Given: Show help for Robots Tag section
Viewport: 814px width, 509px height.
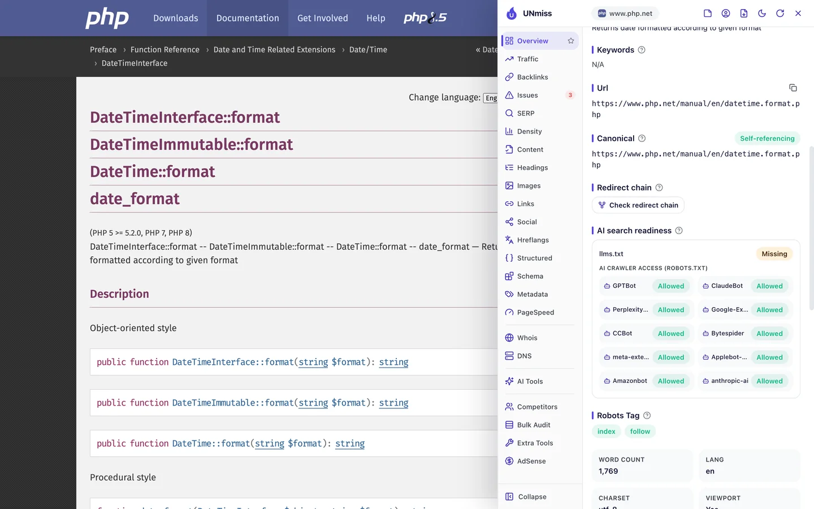Looking at the screenshot, I should pyautogui.click(x=647, y=416).
